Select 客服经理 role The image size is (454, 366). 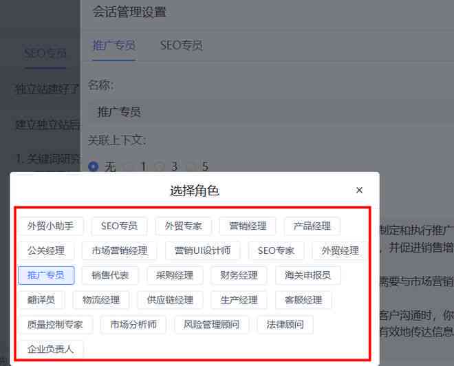click(x=303, y=300)
